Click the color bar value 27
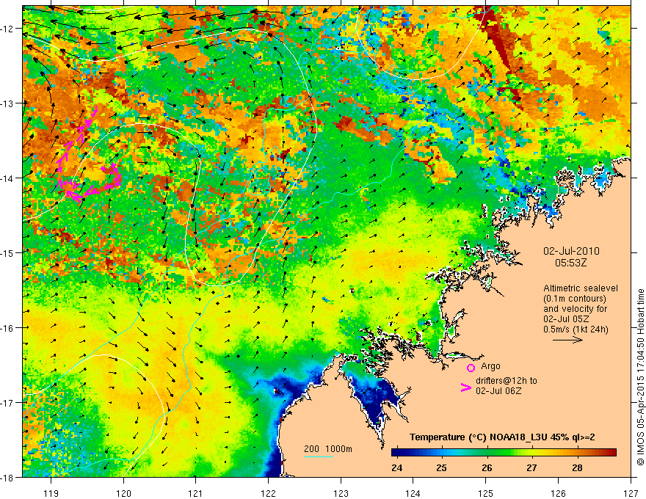 pyautogui.click(x=532, y=467)
